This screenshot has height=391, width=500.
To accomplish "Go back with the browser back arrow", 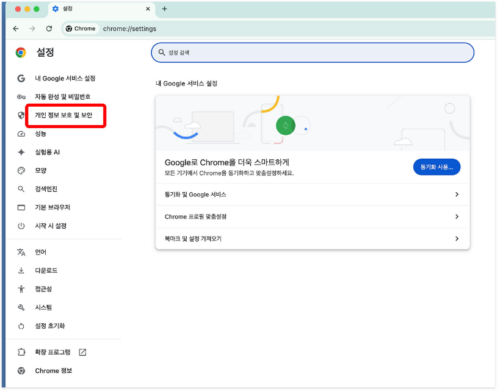I will pyautogui.click(x=16, y=29).
